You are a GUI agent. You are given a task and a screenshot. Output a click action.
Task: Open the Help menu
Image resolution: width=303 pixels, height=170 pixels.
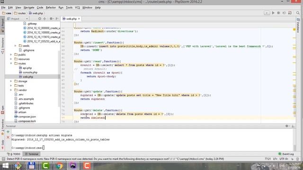(98, 8)
